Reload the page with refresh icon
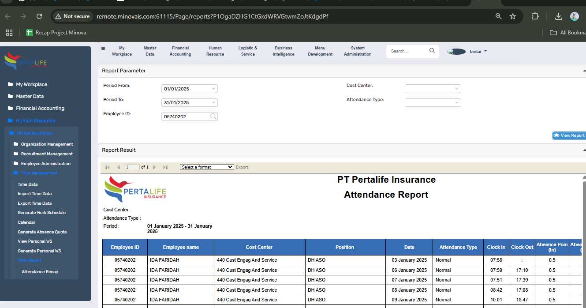Screen dimensions: 586x308 point(39,16)
